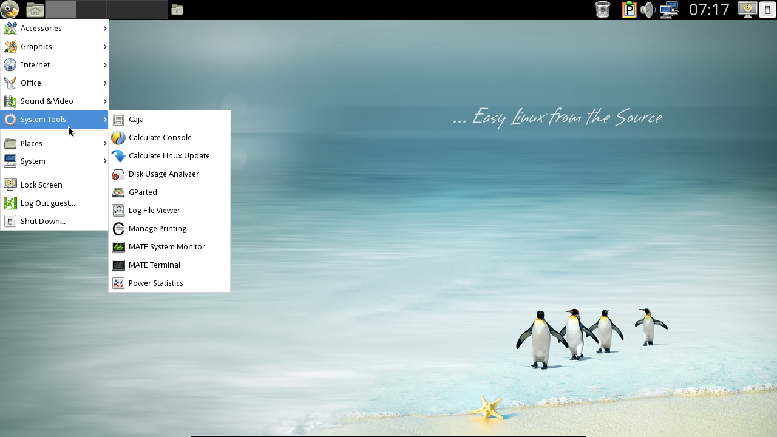Open Power Statistics
Image resolution: width=777 pixels, height=437 pixels.
click(x=169, y=283)
